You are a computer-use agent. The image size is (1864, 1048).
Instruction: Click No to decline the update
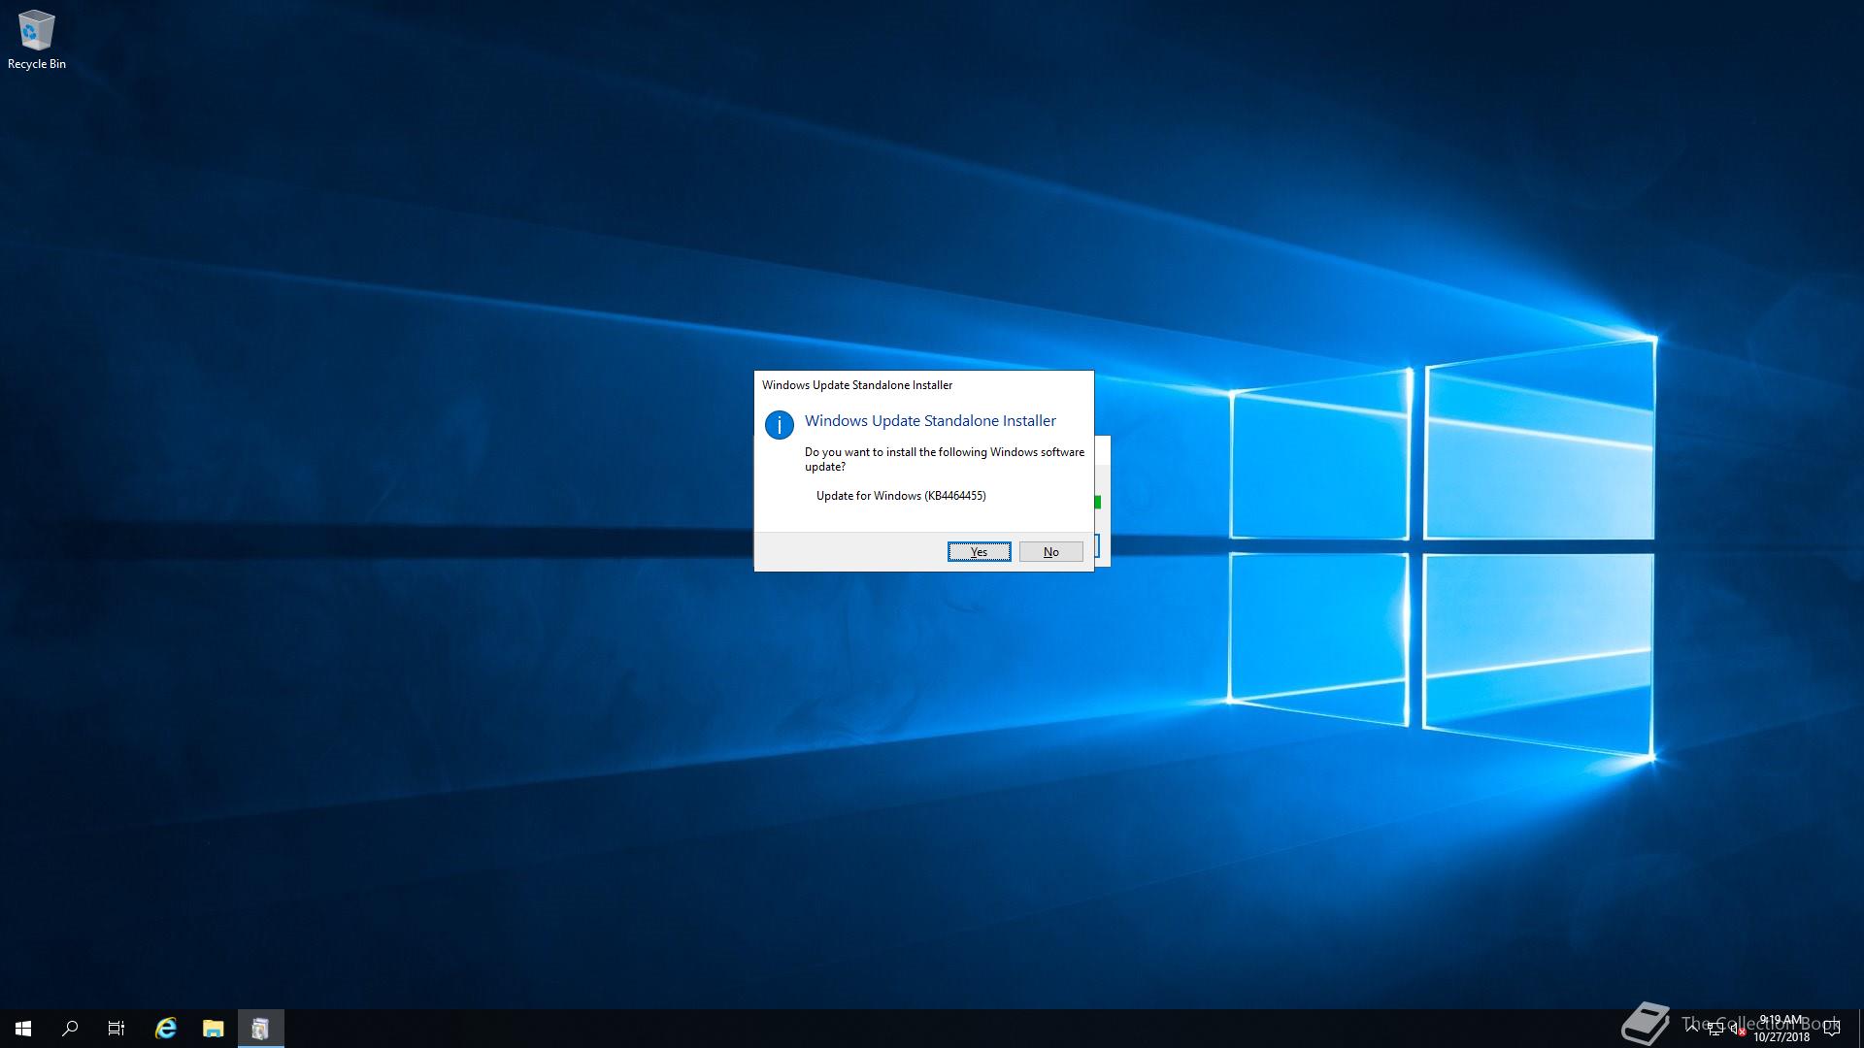(1050, 552)
